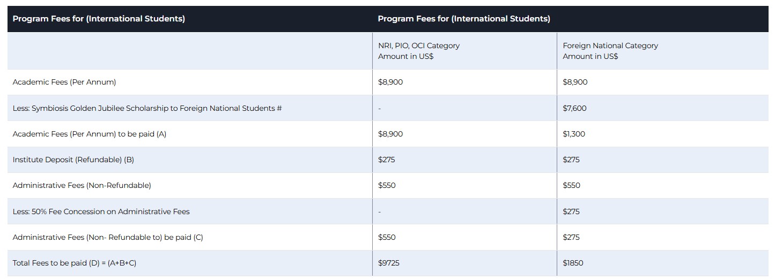
Task: Select the $7,600 scholarship amount
Action: pos(574,108)
